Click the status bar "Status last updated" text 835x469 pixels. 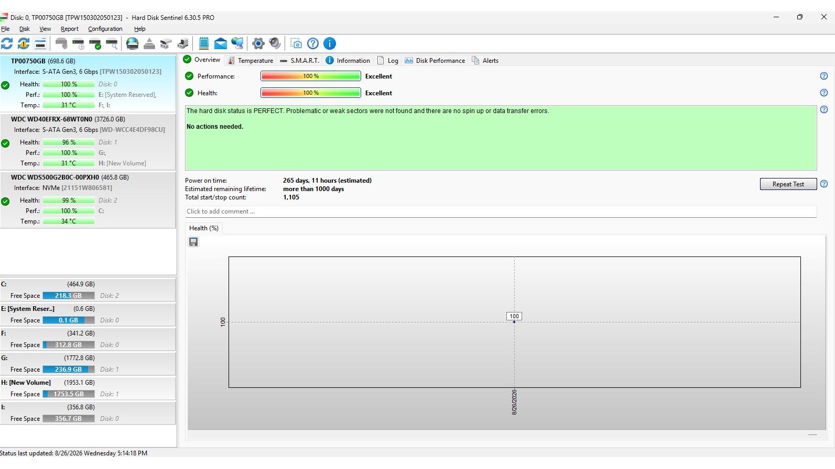(x=73, y=453)
